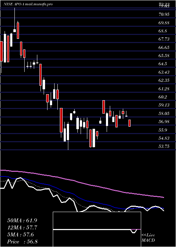Click the NYSE APO-A ticker label

point(14,4)
